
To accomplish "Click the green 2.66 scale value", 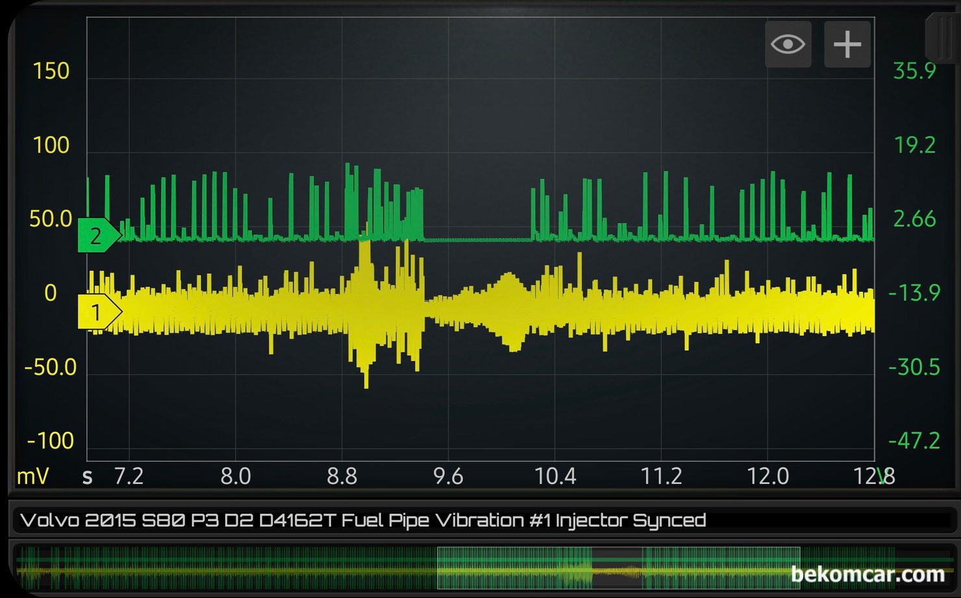I will click(914, 219).
